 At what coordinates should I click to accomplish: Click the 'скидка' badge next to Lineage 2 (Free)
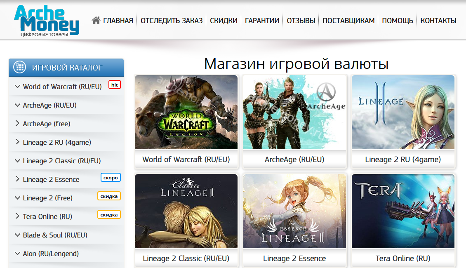pos(109,196)
